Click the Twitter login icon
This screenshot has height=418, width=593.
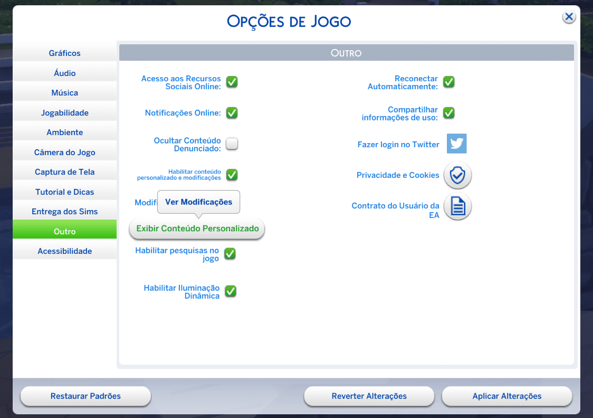(456, 144)
